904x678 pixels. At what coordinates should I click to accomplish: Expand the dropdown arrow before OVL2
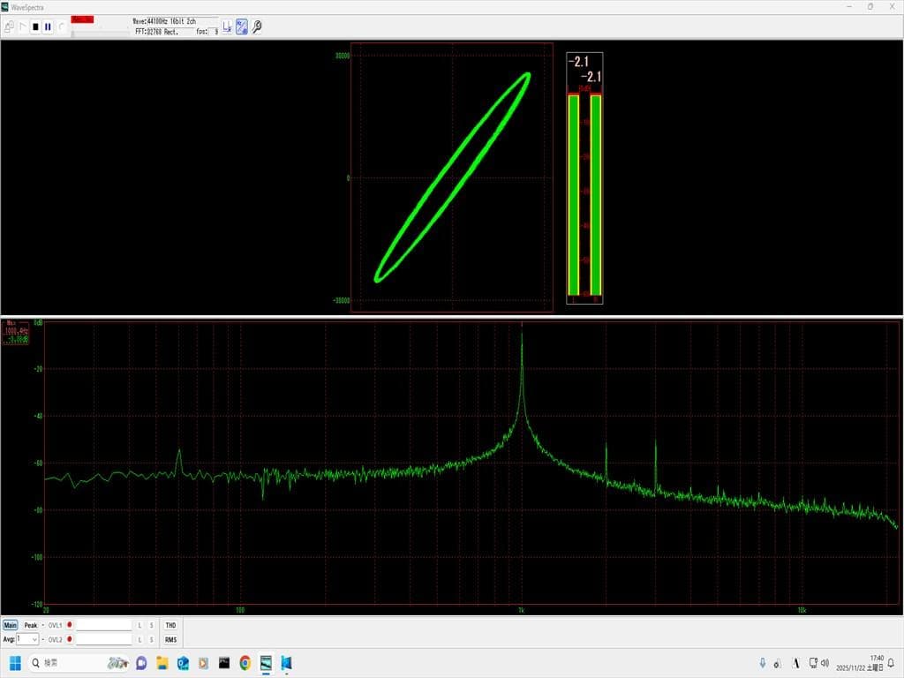(42, 639)
